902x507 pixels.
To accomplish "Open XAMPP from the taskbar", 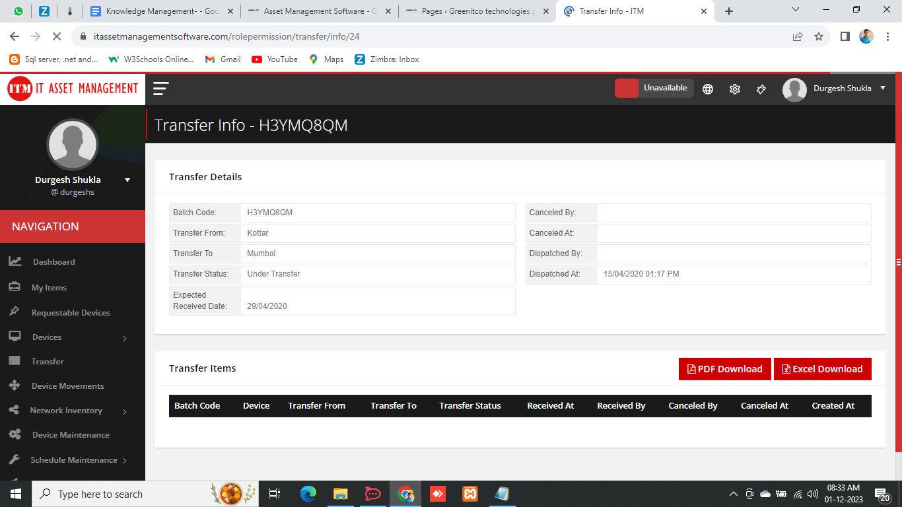I will click(470, 494).
